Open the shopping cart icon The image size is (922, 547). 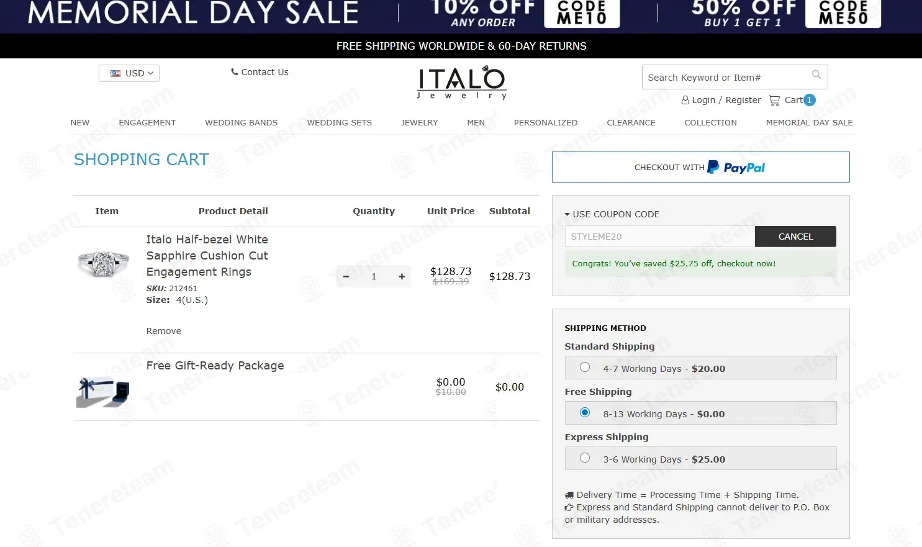(774, 100)
